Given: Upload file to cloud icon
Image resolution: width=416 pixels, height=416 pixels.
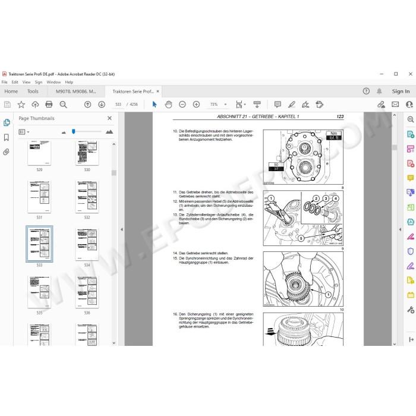Looking at the screenshot, I should tap(35, 105).
